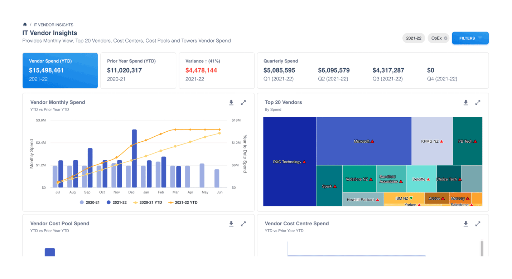Toggle the 2020-21 legend series
Viewport: 512px width, 279px height.
click(90, 202)
